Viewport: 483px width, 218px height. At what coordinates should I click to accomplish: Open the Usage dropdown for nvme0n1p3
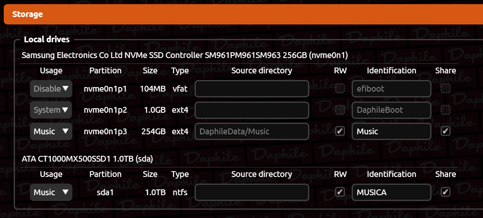[x=51, y=131]
